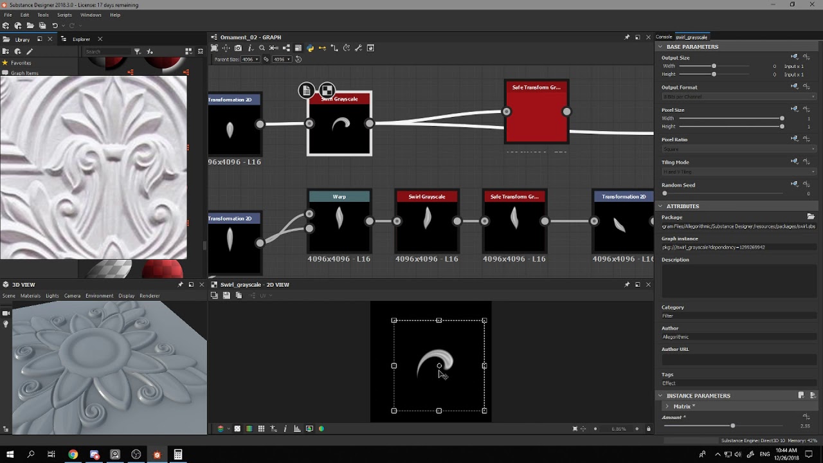Click the wrench tools icon in graph toolbar
823x463 pixels.
359,48
